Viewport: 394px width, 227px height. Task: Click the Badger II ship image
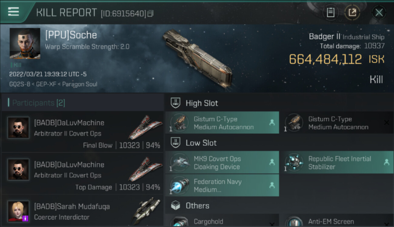pyautogui.click(x=198, y=58)
